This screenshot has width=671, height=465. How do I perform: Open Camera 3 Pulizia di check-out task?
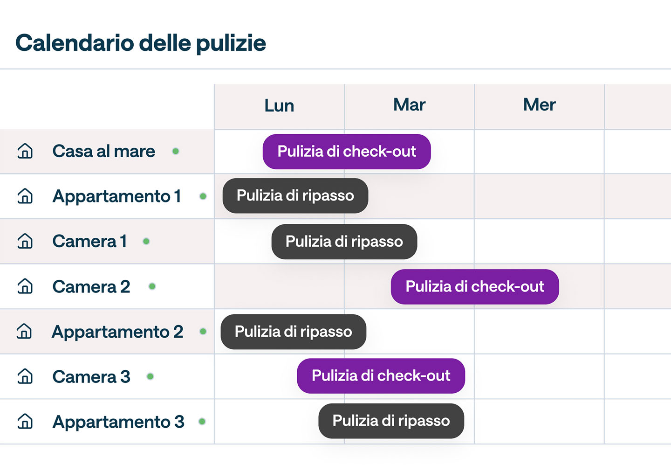tap(381, 376)
